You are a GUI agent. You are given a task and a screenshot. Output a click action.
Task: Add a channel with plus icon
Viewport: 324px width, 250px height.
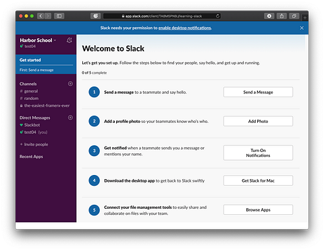click(70, 84)
